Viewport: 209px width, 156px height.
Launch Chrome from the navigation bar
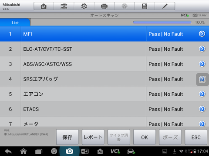(x=54, y=151)
